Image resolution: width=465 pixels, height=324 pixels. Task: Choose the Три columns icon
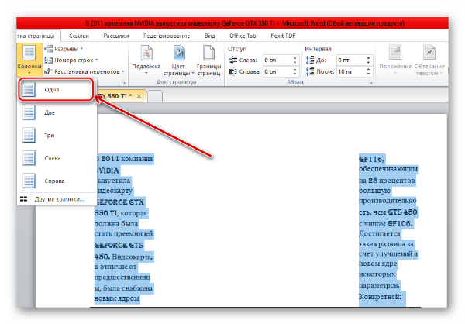[29, 135]
